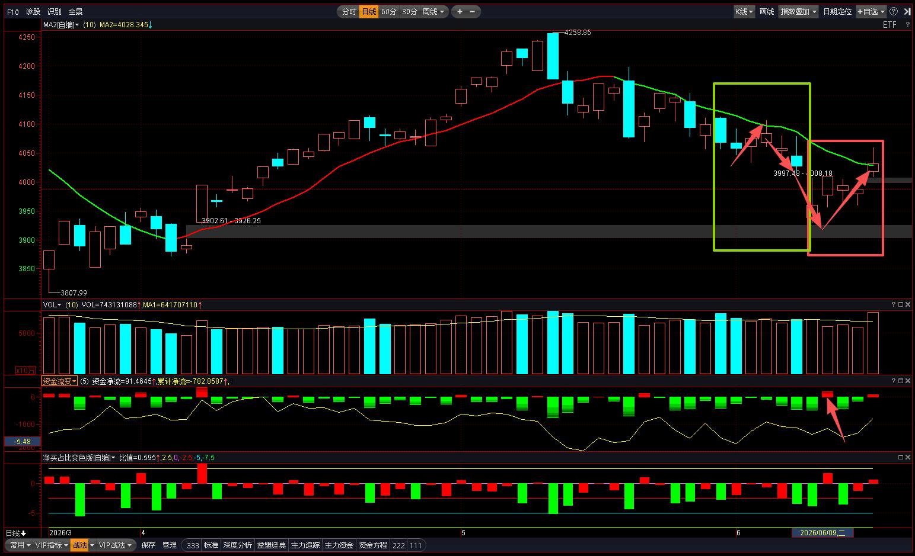Screen dimensions: 915x556
Task: Select the 30分 period
Action: [410, 12]
